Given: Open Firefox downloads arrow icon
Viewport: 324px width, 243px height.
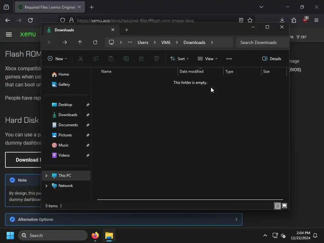Looking at the screenshot, I should [x=282, y=20].
